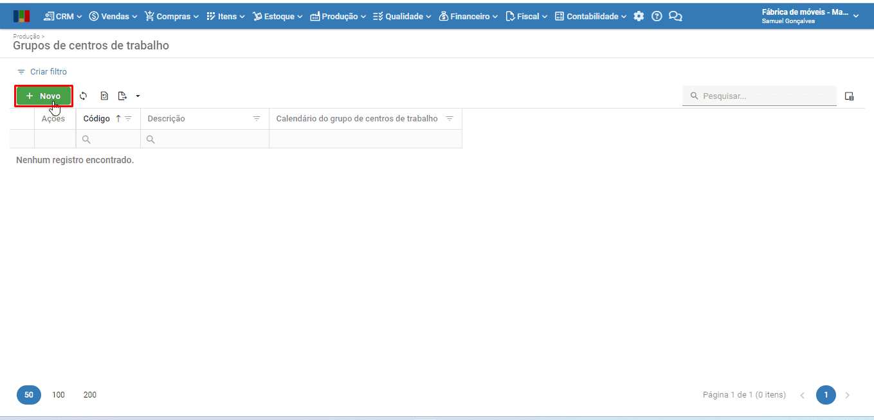Screen dimensions: 874x420
Task: Click the Página 1 de 1 text
Action: pyautogui.click(x=744, y=395)
